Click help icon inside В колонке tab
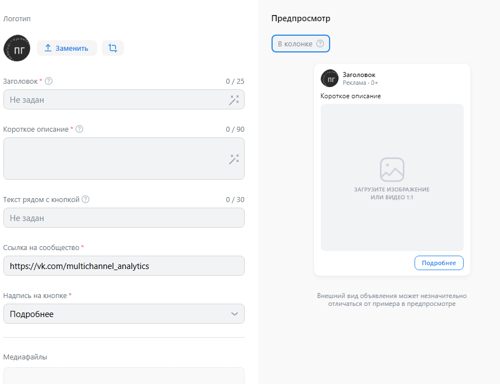This screenshot has width=500, height=384. coord(320,44)
